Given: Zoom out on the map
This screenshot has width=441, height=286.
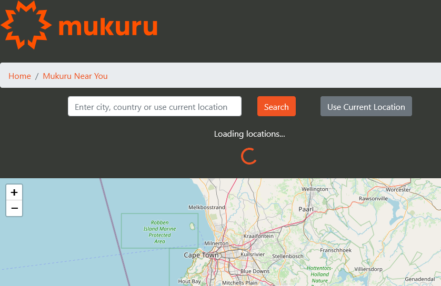Looking at the screenshot, I should click(x=14, y=208).
